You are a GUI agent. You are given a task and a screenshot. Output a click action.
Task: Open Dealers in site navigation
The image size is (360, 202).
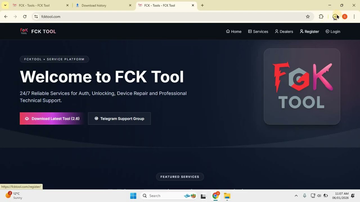coord(284,31)
